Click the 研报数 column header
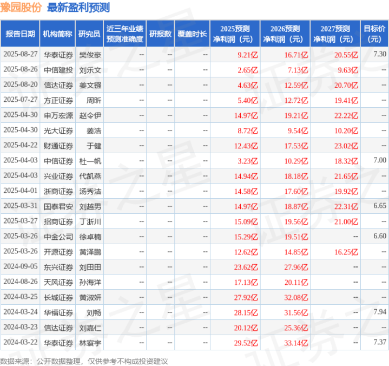 tap(161, 34)
